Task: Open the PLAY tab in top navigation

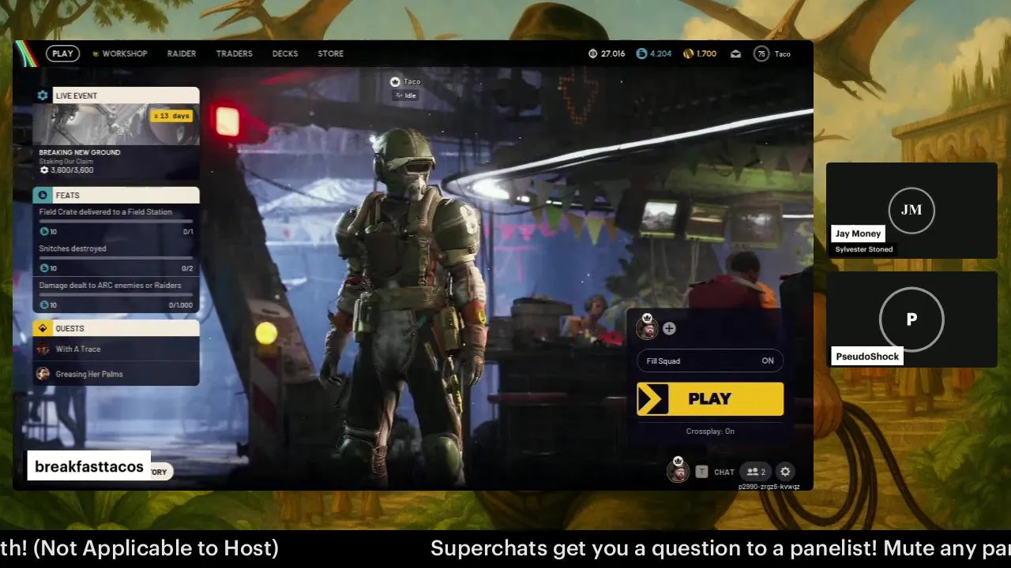Action: pos(62,54)
